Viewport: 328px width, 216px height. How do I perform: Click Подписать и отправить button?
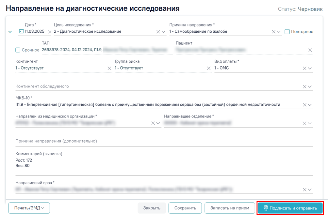pyautogui.click(x=290, y=208)
